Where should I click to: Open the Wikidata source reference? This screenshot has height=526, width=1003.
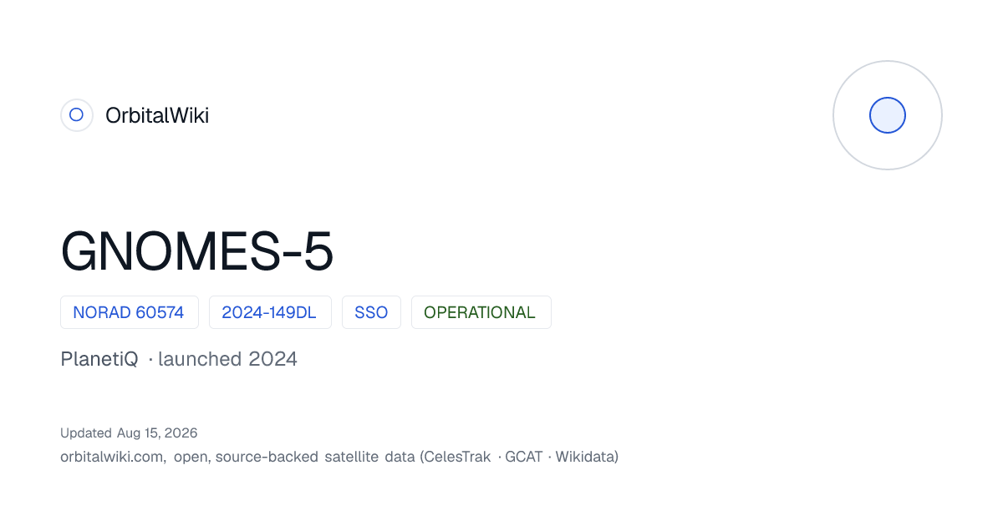point(585,457)
